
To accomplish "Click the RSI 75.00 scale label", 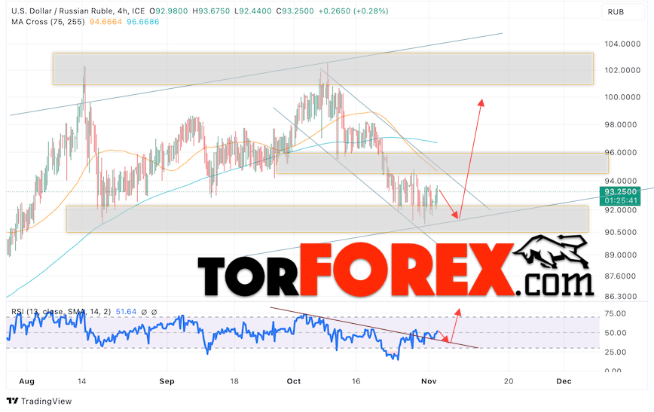I will click(x=616, y=313).
